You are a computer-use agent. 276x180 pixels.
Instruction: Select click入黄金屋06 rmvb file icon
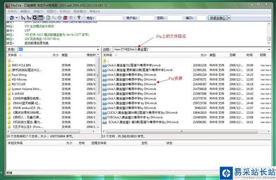[x=104, y=84]
